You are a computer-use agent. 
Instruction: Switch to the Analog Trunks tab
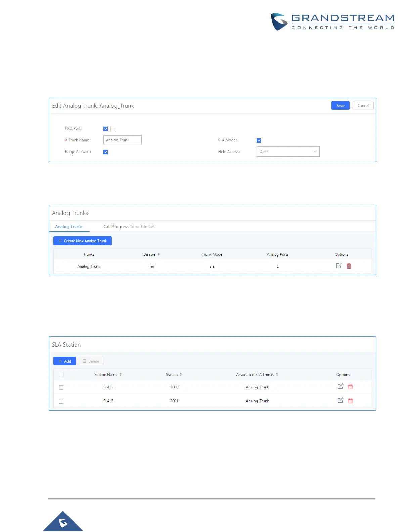click(x=69, y=227)
